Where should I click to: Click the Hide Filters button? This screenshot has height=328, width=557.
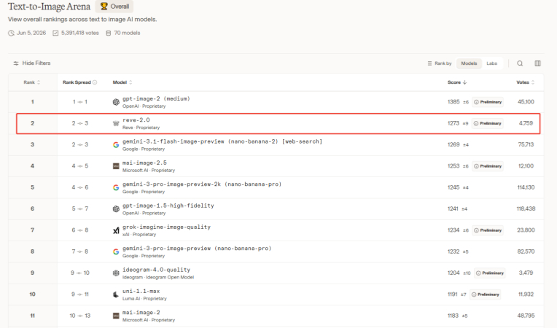32,63
